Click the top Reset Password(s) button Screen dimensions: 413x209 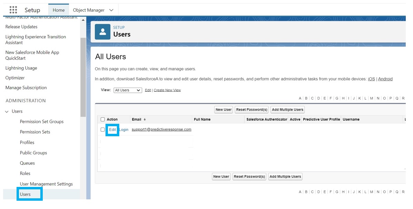pyautogui.click(x=252, y=110)
